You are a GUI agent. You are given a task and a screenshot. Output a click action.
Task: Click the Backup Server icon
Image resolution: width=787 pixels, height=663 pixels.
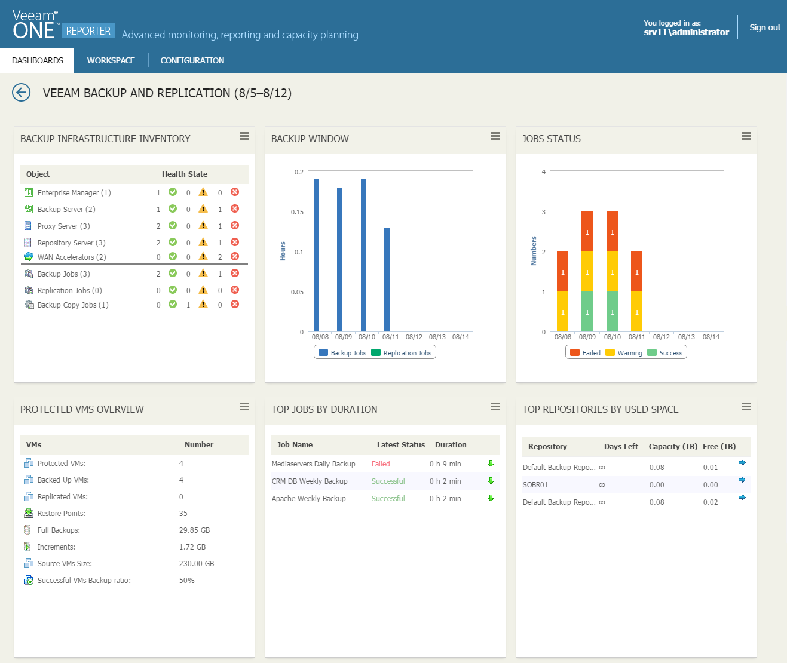point(28,209)
